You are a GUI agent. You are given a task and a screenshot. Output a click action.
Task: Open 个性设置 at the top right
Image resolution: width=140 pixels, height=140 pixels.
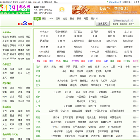136,2
